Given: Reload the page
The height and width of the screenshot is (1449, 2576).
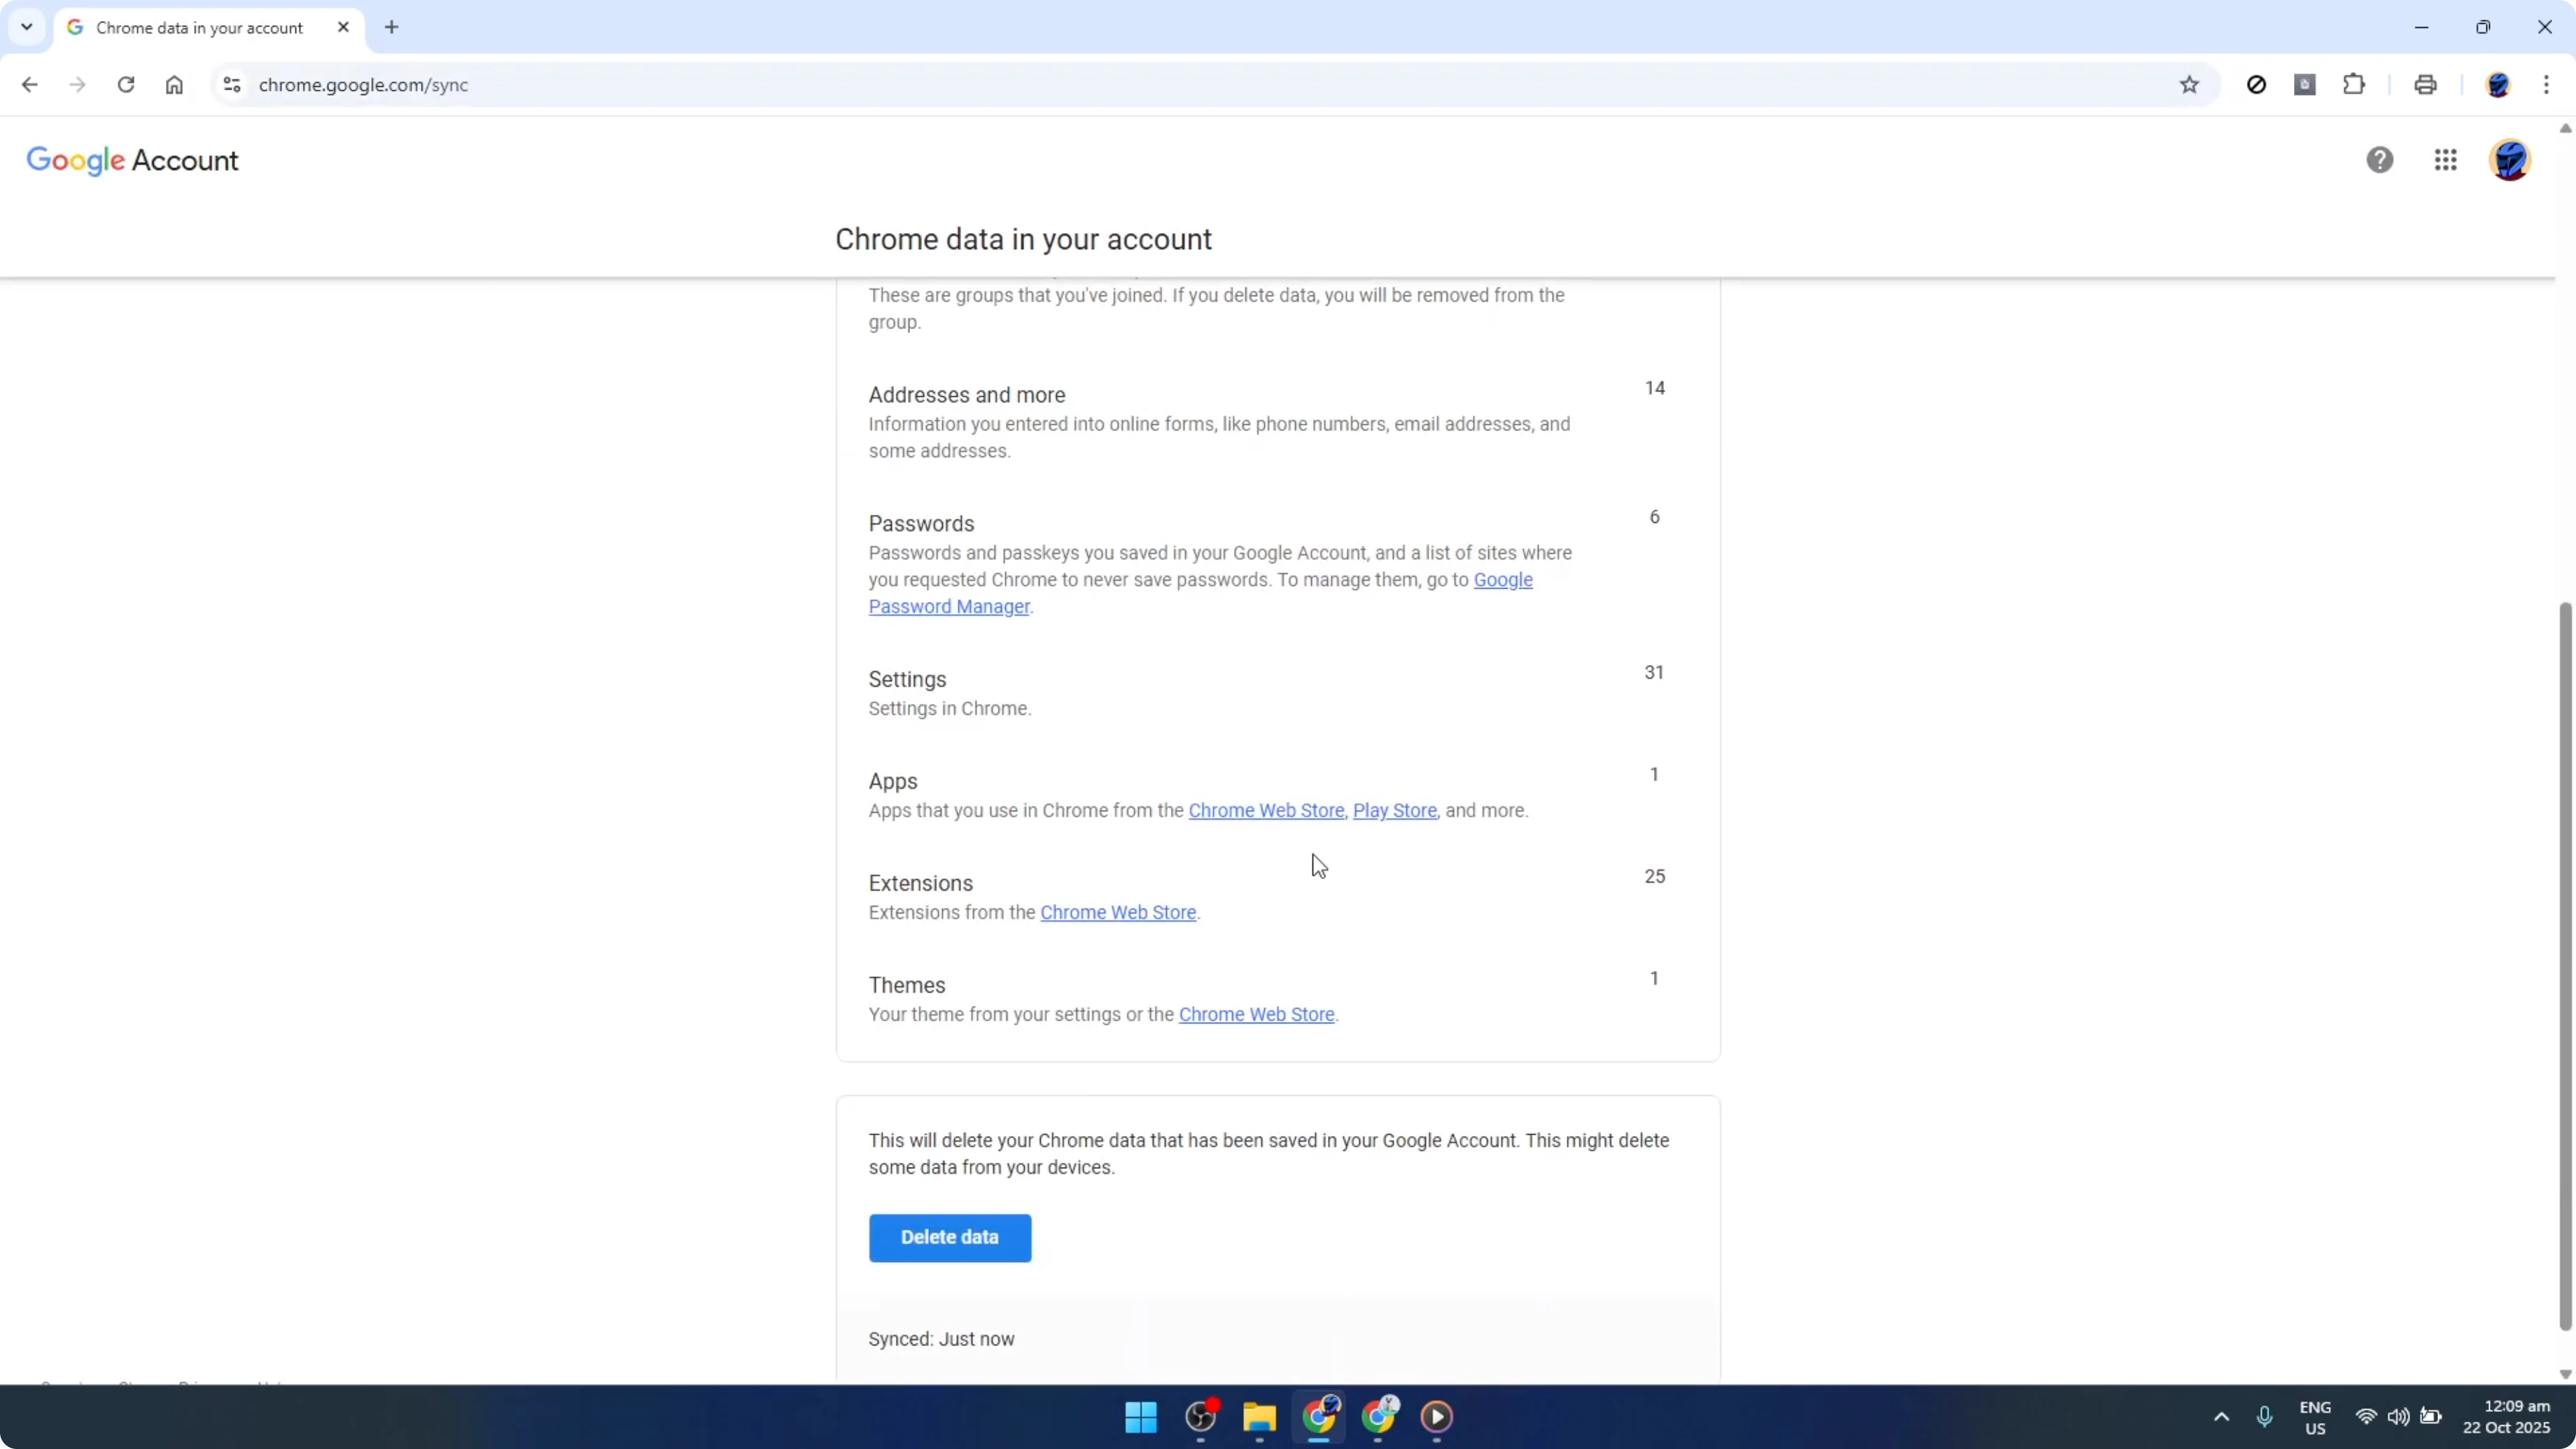Looking at the screenshot, I should (126, 84).
